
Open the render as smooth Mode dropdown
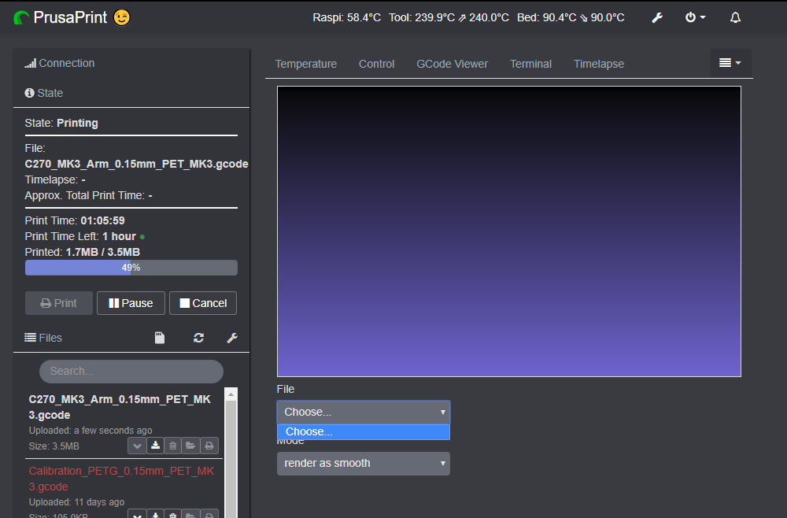363,464
